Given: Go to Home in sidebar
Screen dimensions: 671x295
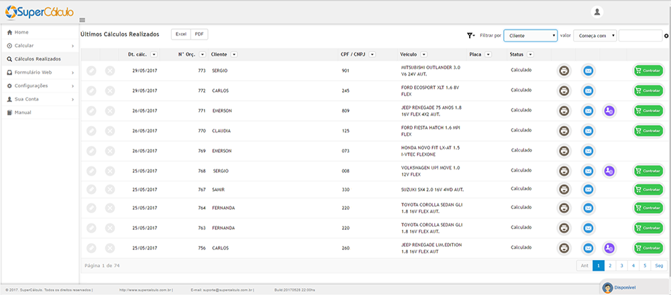Looking at the screenshot, I should [x=40, y=32].
